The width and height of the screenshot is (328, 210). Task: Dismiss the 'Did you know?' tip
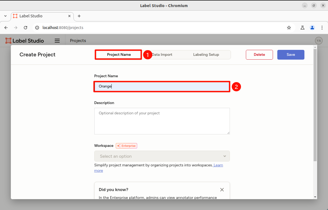[x=222, y=190]
